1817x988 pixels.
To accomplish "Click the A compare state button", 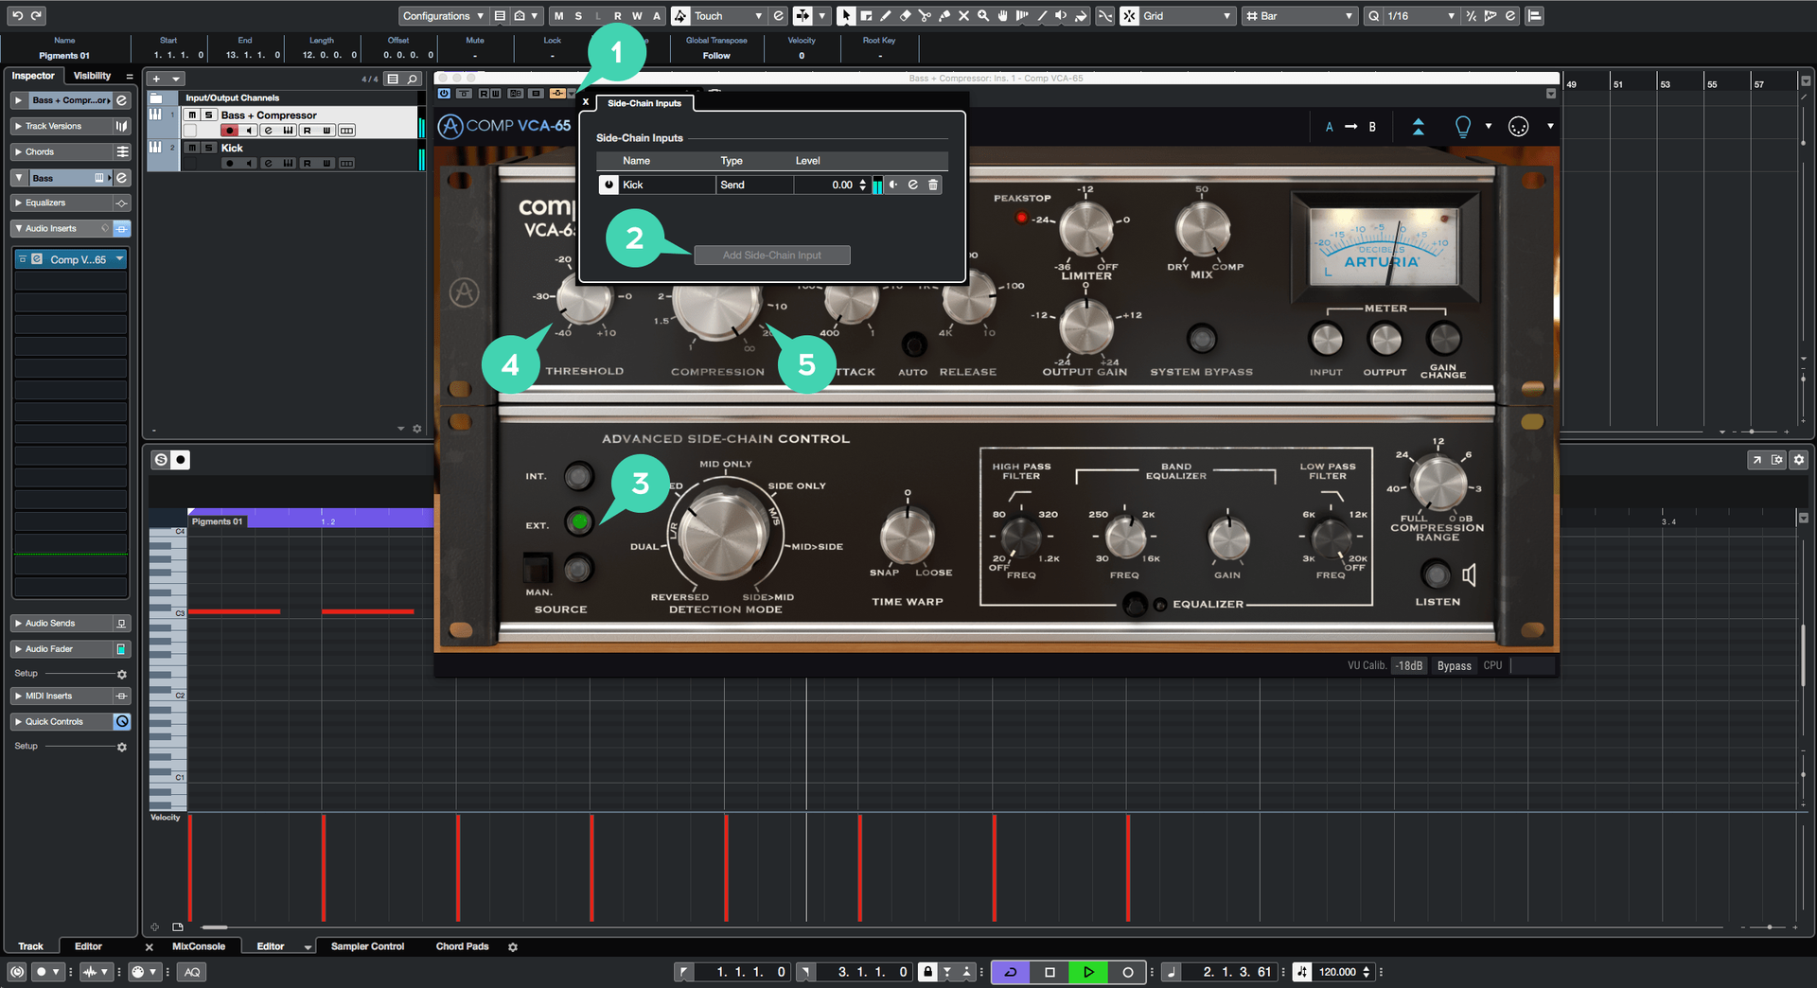I will (x=1329, y=127).
